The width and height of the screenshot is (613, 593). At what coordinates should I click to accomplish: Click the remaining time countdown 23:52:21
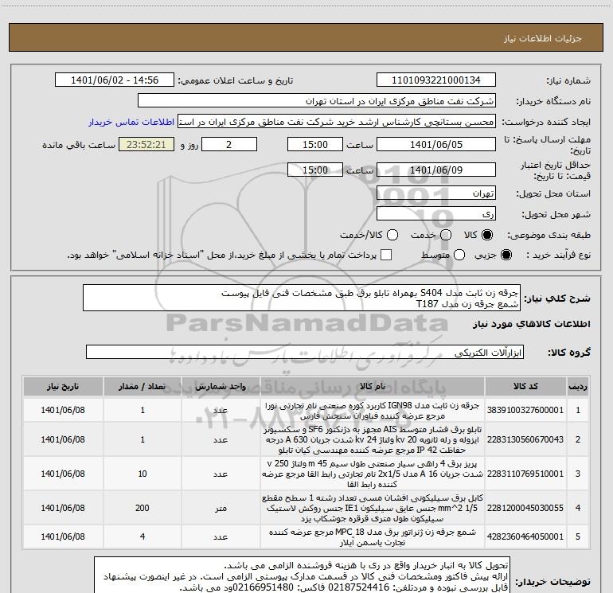[146, 144]
